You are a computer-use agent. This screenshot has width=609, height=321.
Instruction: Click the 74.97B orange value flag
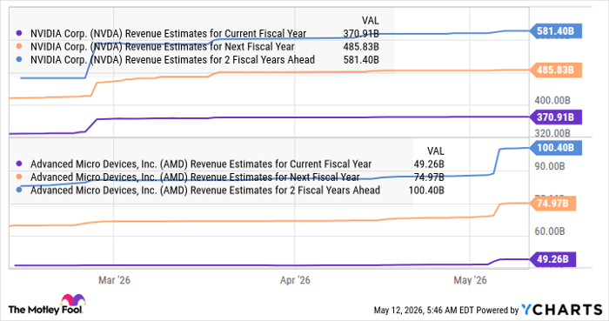(x=552, y=204)
